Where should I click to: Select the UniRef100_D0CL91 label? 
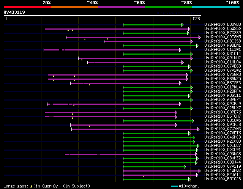pyautogui.click(x=222, y=150)
